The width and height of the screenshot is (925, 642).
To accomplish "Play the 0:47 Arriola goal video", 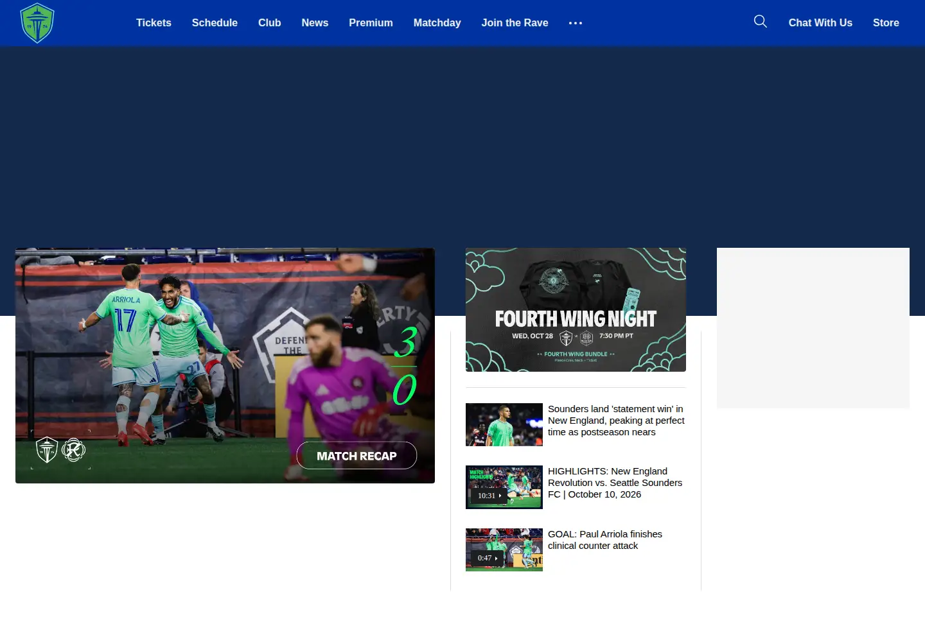I will [x=504, y=550].
